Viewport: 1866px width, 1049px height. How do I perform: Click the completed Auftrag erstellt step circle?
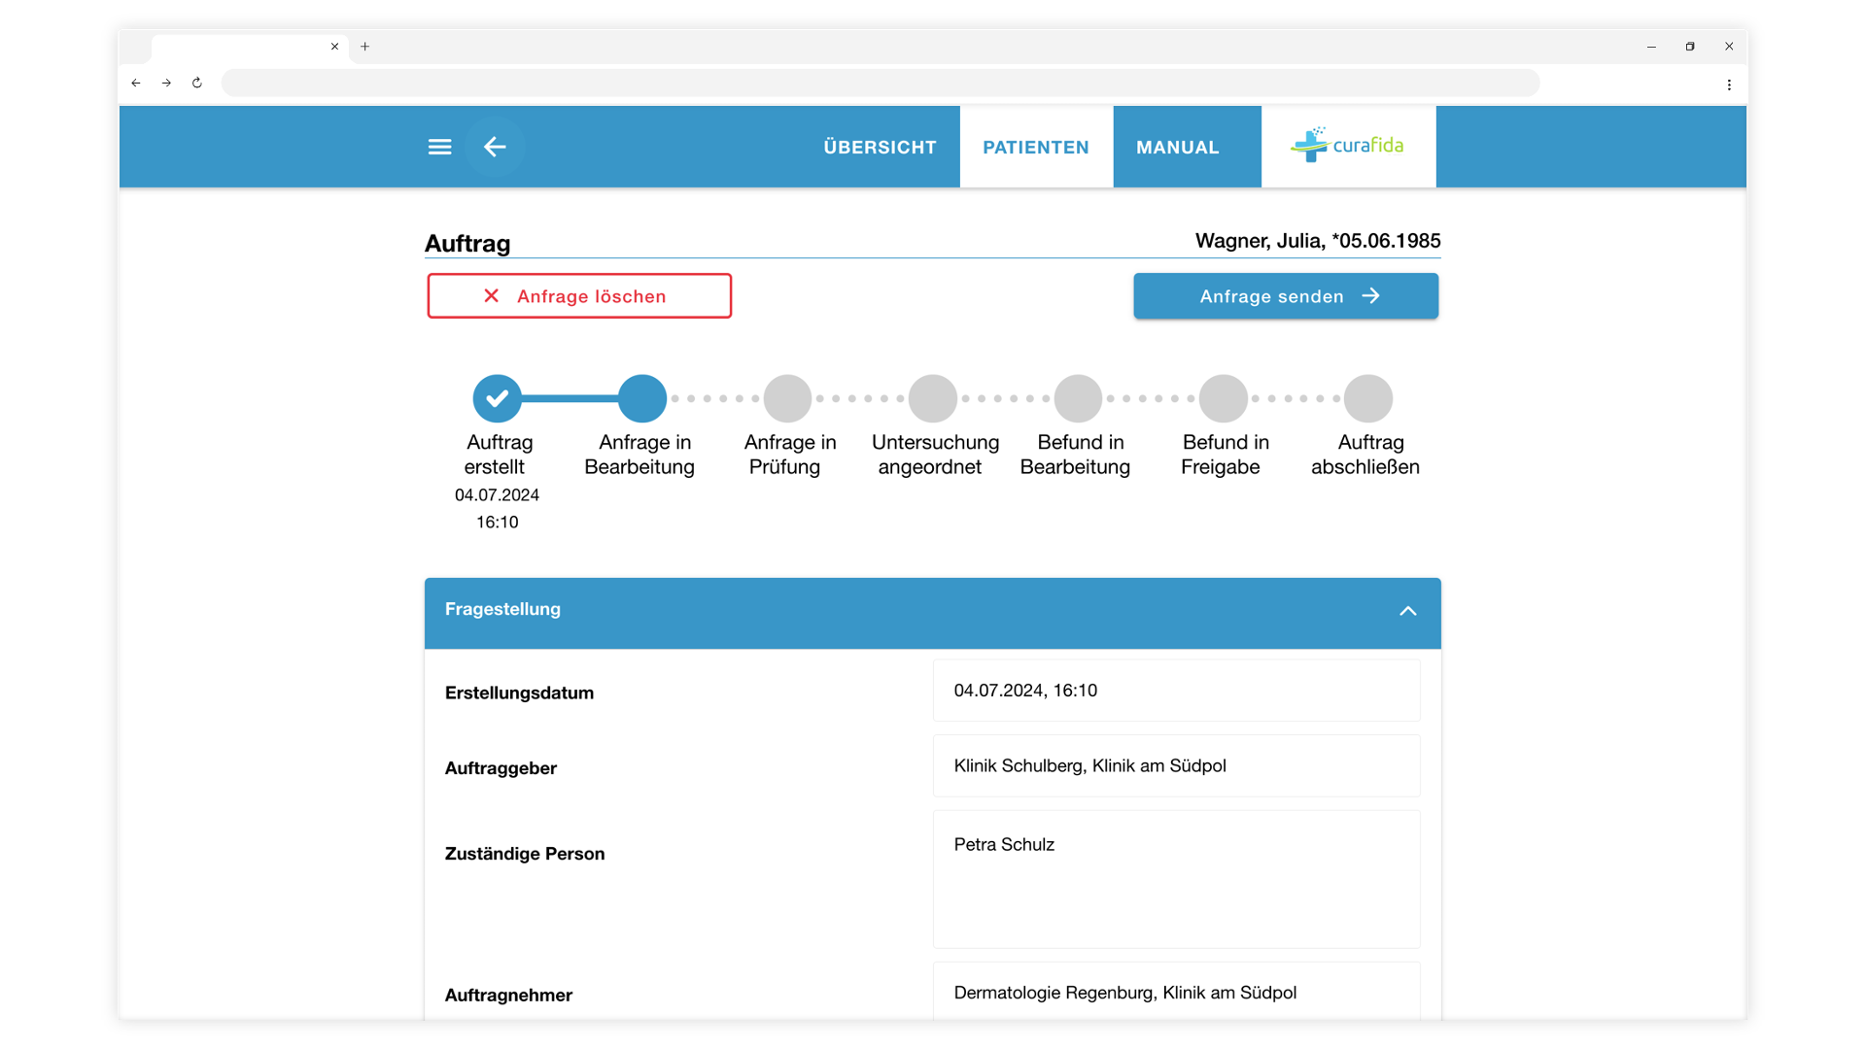[x=498, y=398]
